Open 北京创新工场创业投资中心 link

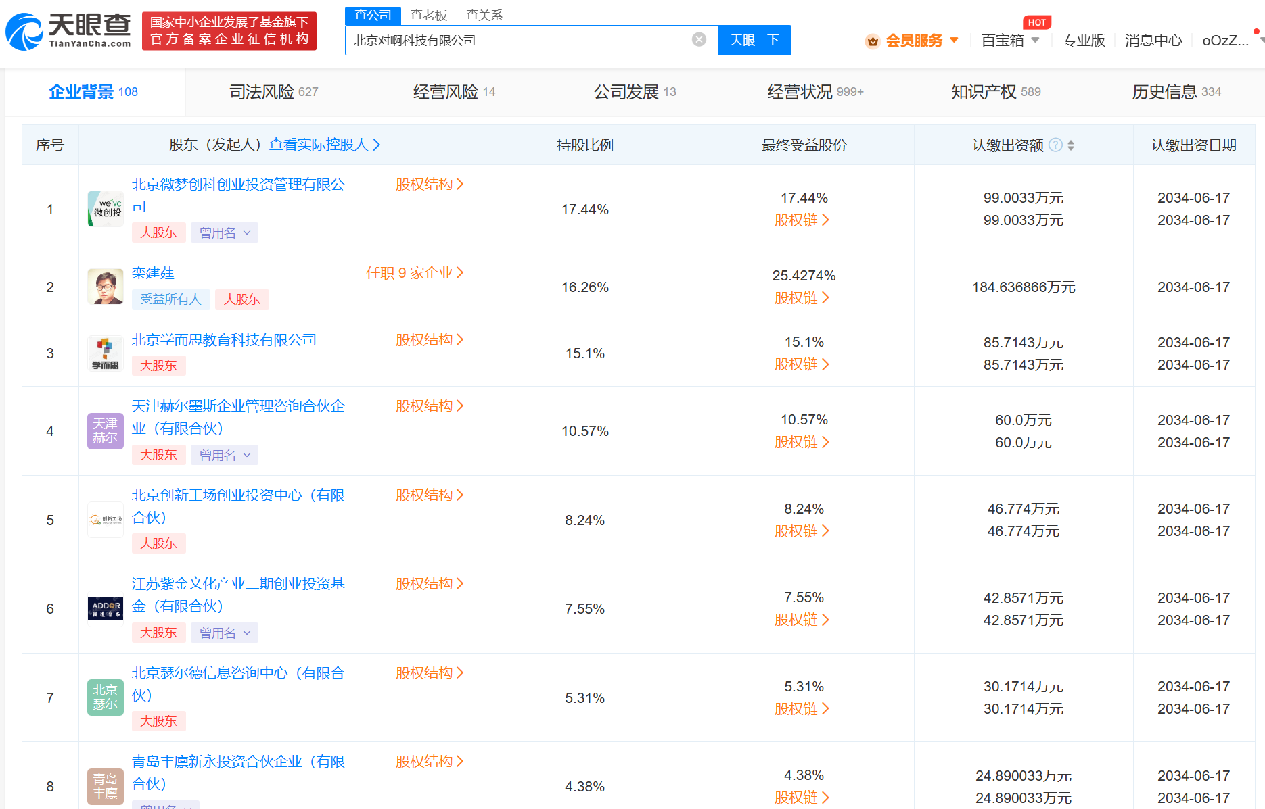coord(238,506)
